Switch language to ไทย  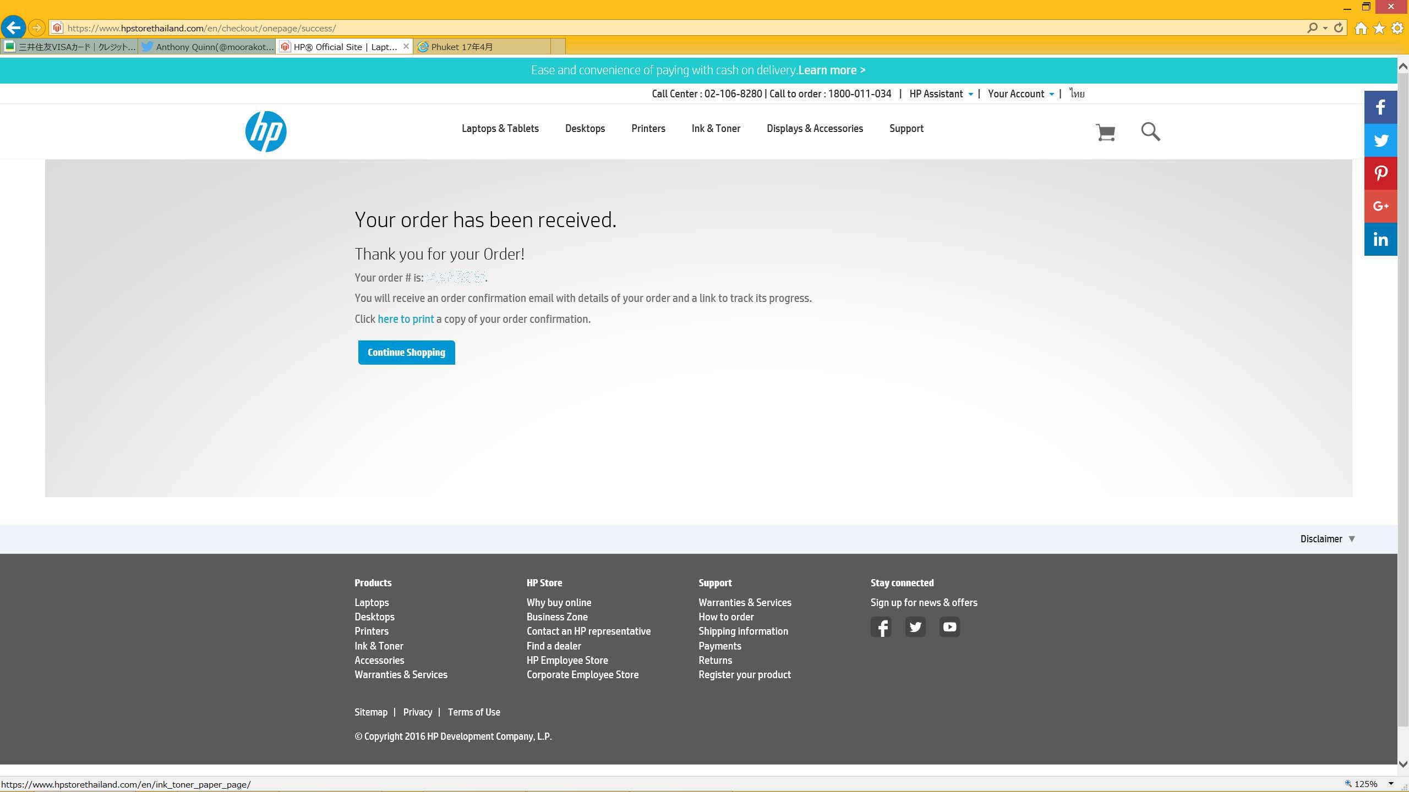tap(1077, 94)
